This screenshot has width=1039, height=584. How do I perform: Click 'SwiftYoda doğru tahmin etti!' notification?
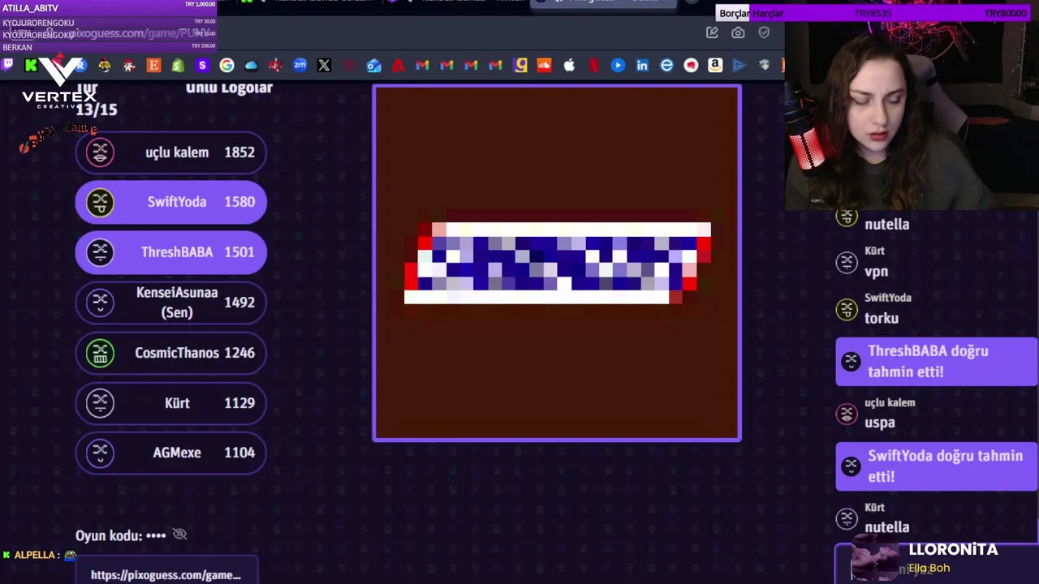coord(937,466)
